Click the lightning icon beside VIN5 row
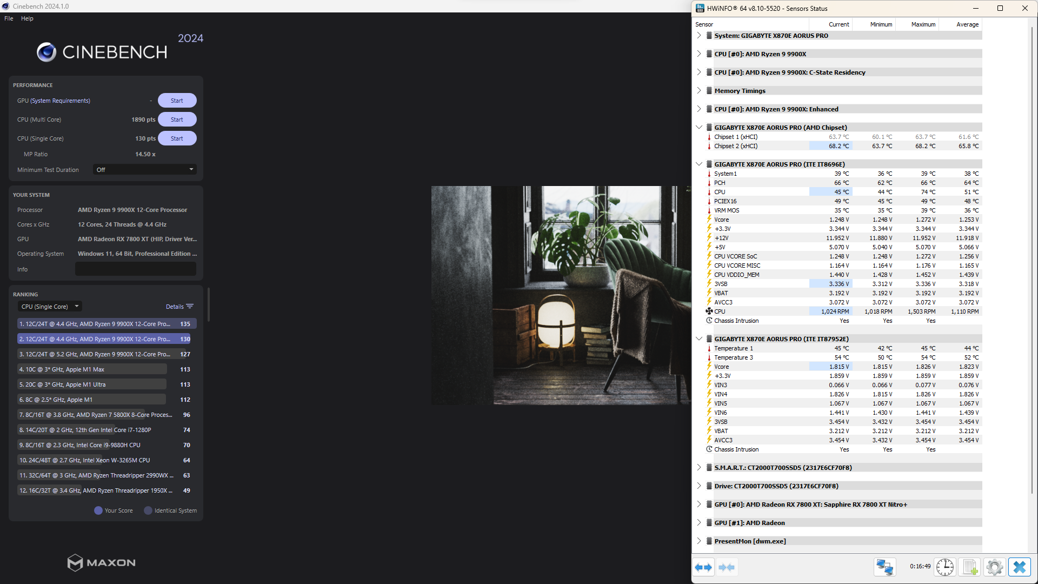Screen dimensions: 1038x584 (709, 403)
